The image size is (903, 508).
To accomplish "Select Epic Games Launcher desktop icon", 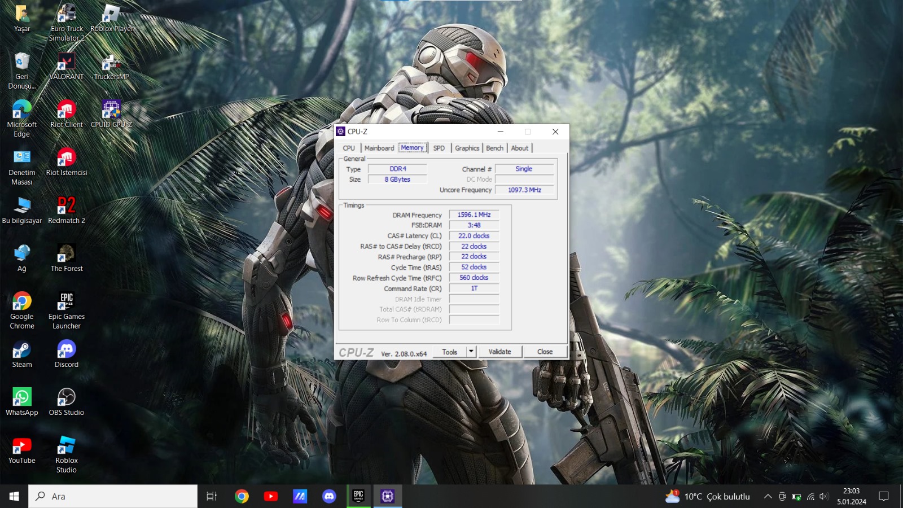I will click(x=67, y=311).
